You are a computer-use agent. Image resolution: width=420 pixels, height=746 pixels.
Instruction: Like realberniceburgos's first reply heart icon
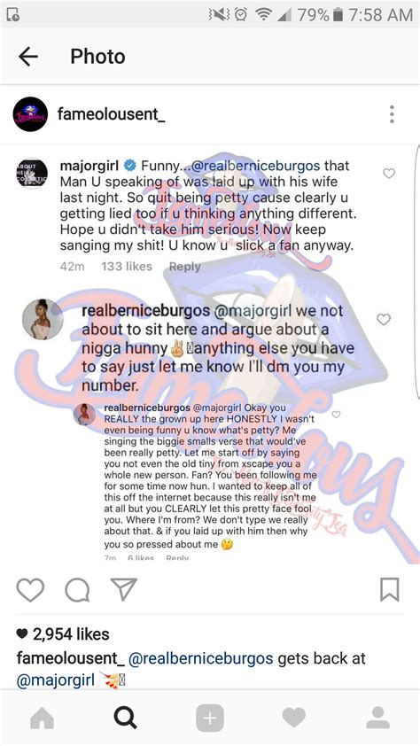tap(384, 319)
